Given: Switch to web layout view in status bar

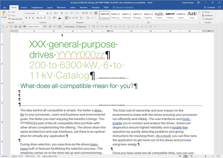Looking at the screenshot, I should [x=191, y=156].
